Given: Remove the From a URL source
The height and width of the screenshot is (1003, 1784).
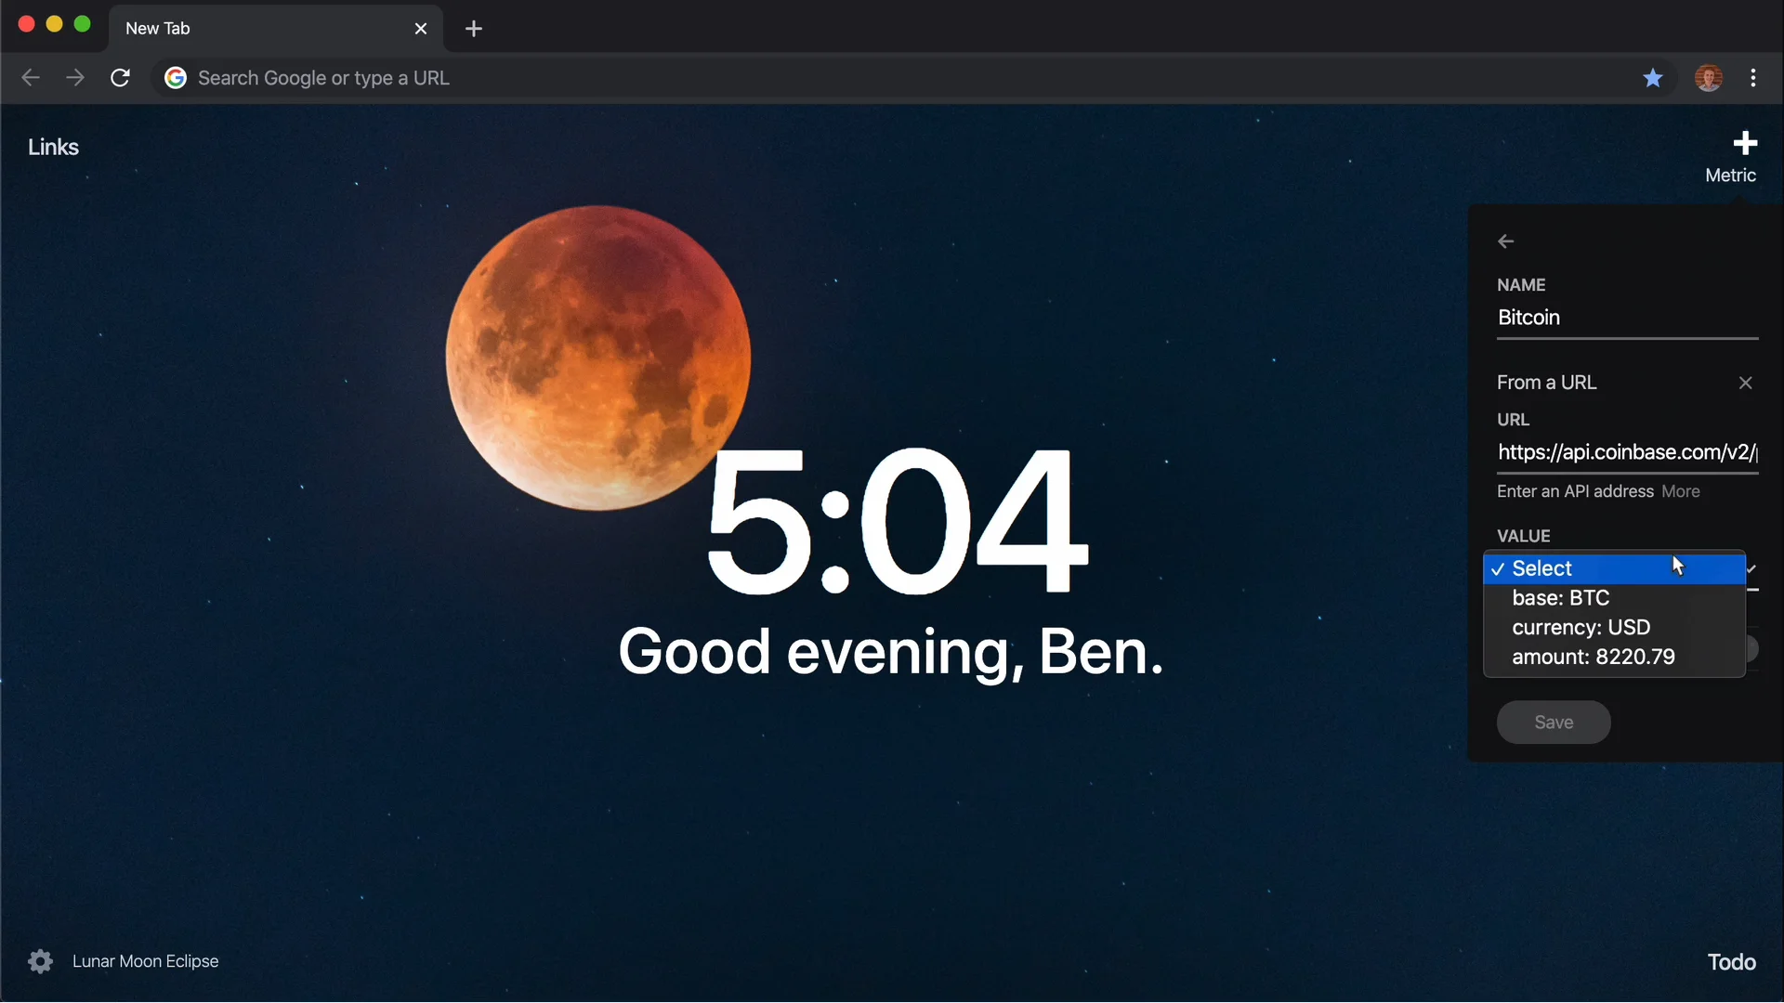Looking at the screenshot, I should [1745, 383].
